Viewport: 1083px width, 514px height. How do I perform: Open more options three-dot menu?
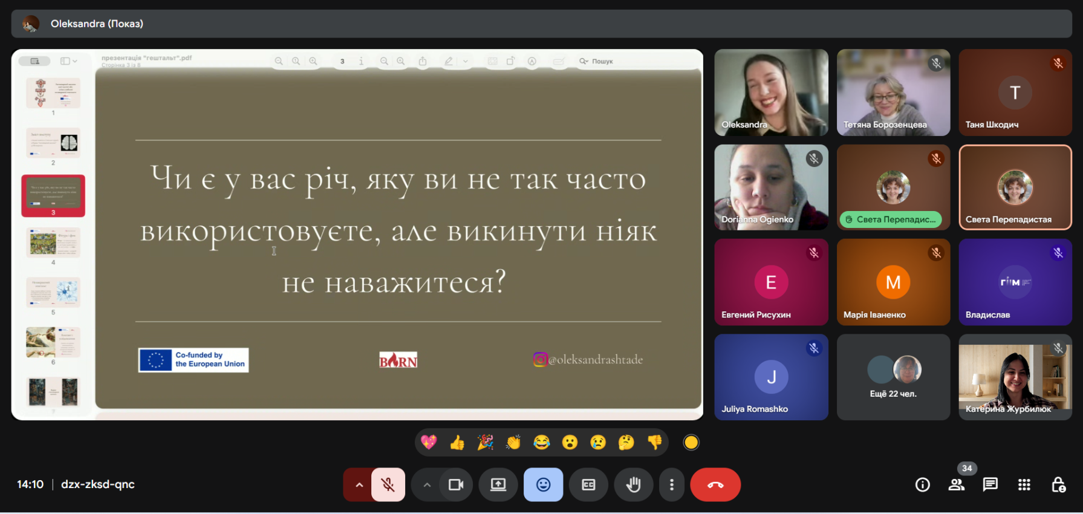(x=671, y=484)
